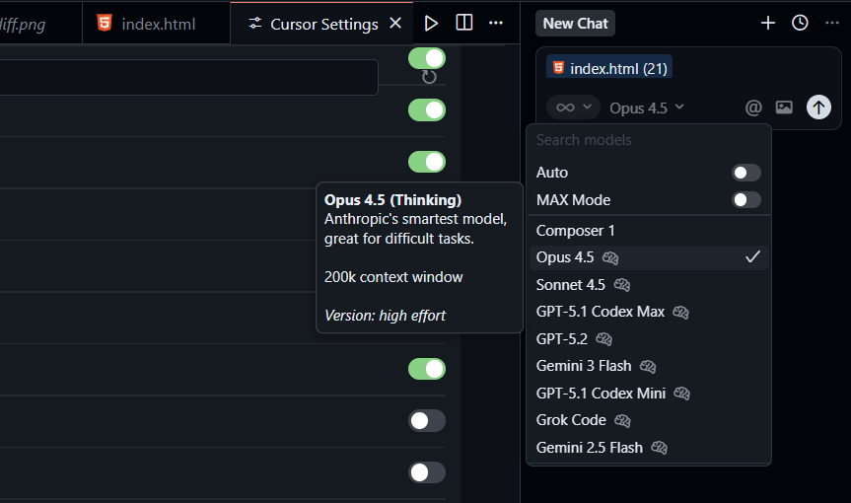Viewport: 851px width, 503px height.
Task: Click brain icon next to Opus 4.5
Action: [x=610, y=257]
